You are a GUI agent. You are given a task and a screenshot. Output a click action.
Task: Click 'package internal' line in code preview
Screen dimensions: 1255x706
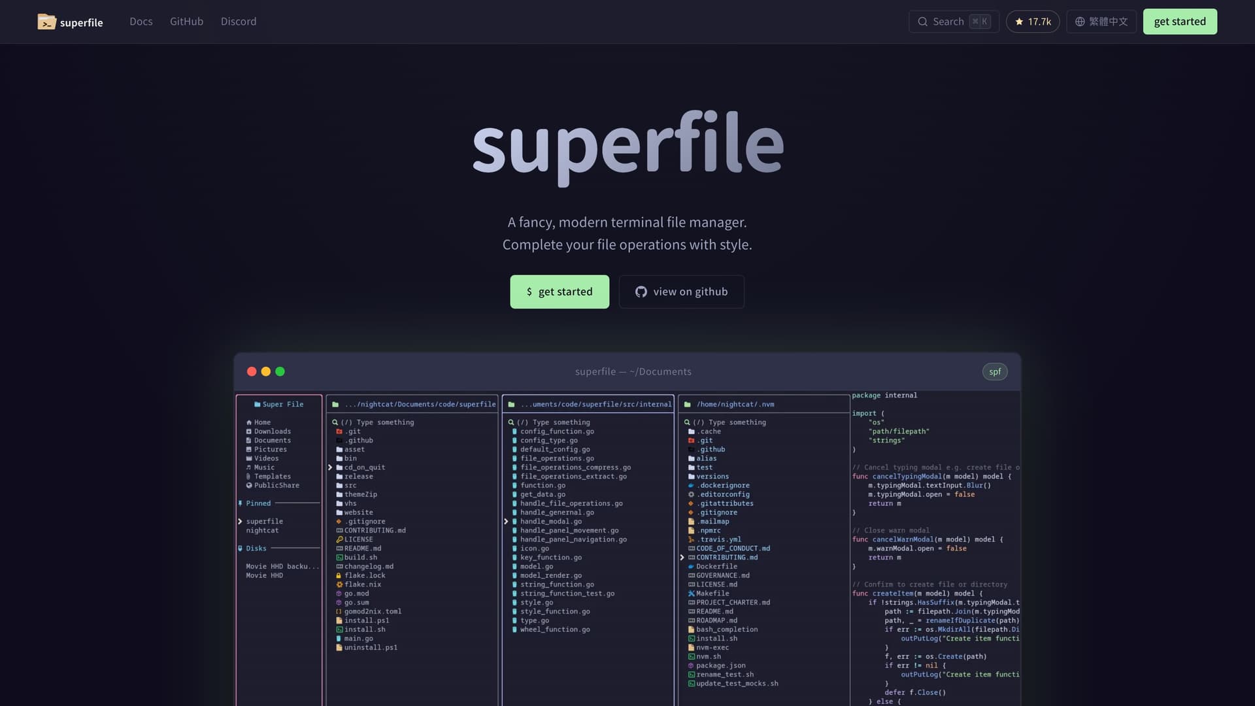[x=884, y=395]
